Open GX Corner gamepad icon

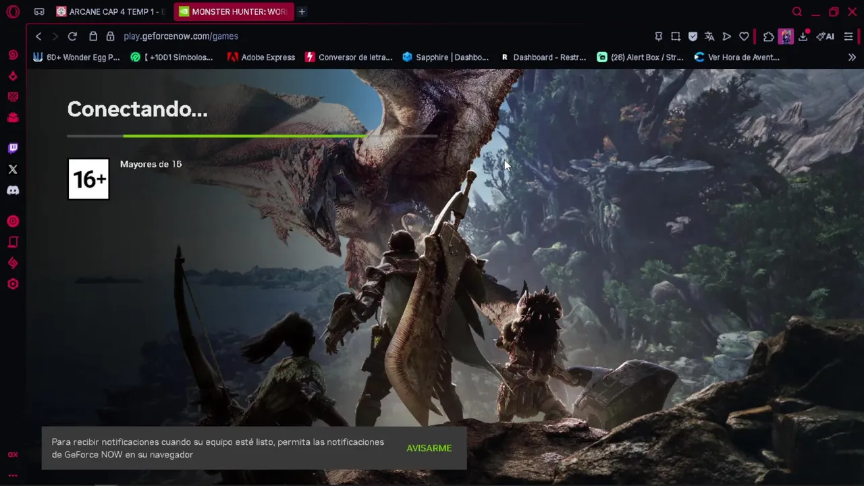[39, 11]
